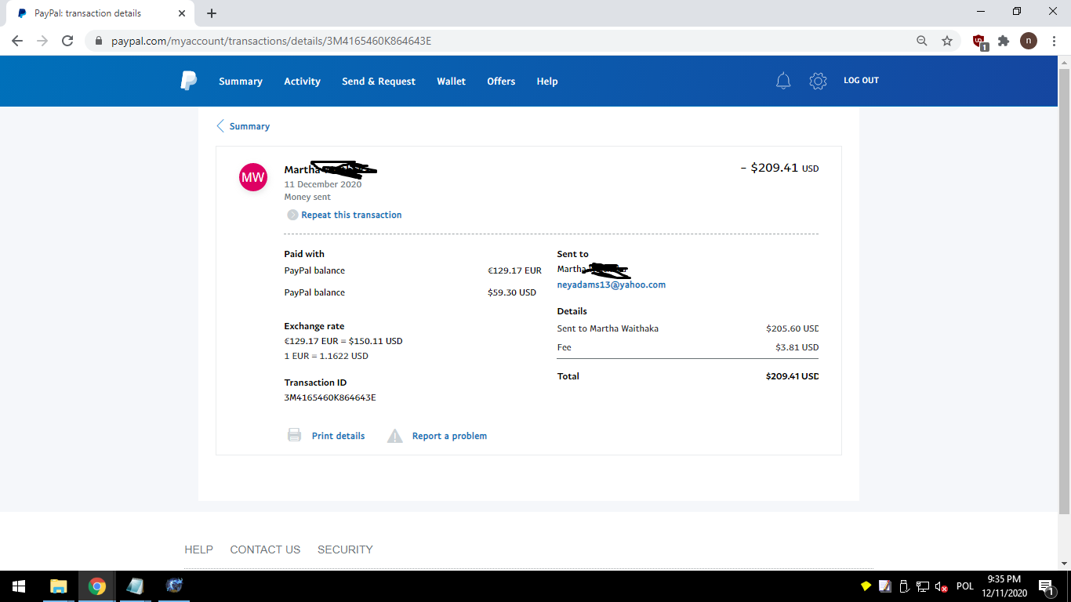Image resolution: width=1071 pixels, height=602 pixels.
Task: Open the Wallet menu
Action: [452, 82]
